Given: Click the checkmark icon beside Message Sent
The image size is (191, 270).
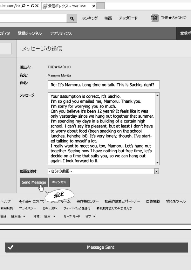Looking at the screenshot, I should pyautogui.click(x=10, y=247).
